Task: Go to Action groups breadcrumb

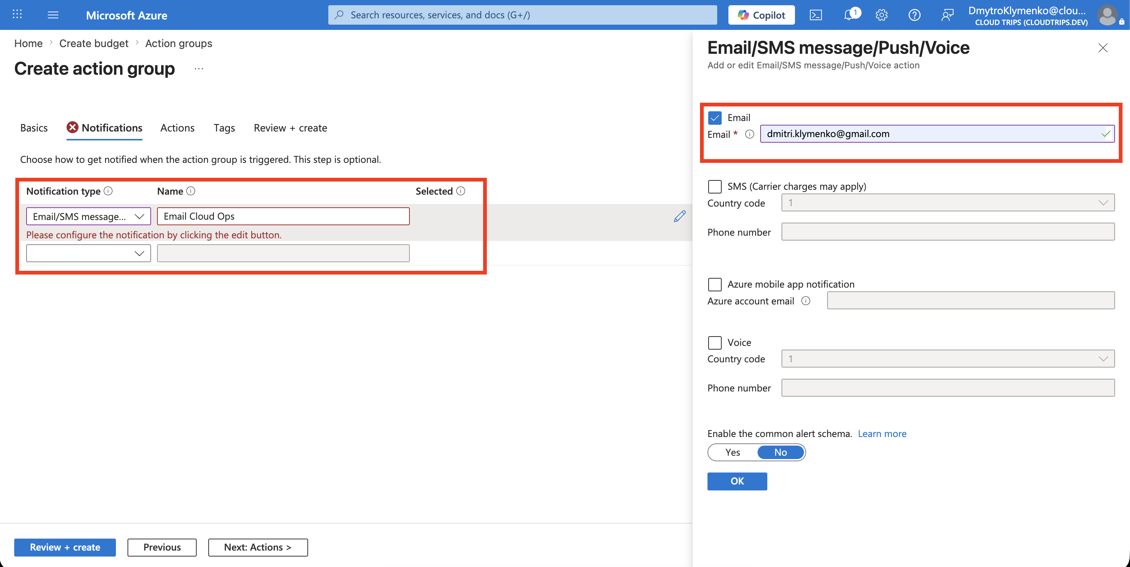Action: click(x=178, y=43)
